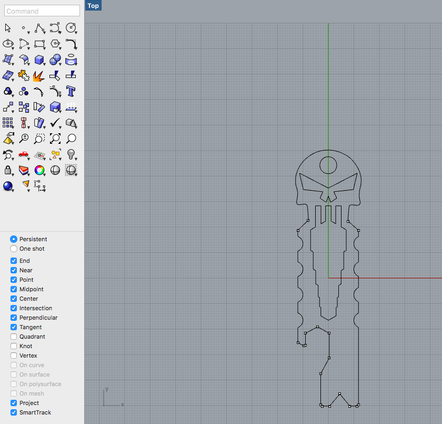442x424 pixels.
Task: Select the One shot radio button
Action: [14, 249]
